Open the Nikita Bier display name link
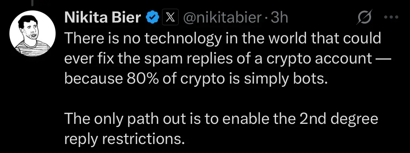 (102, 18)
